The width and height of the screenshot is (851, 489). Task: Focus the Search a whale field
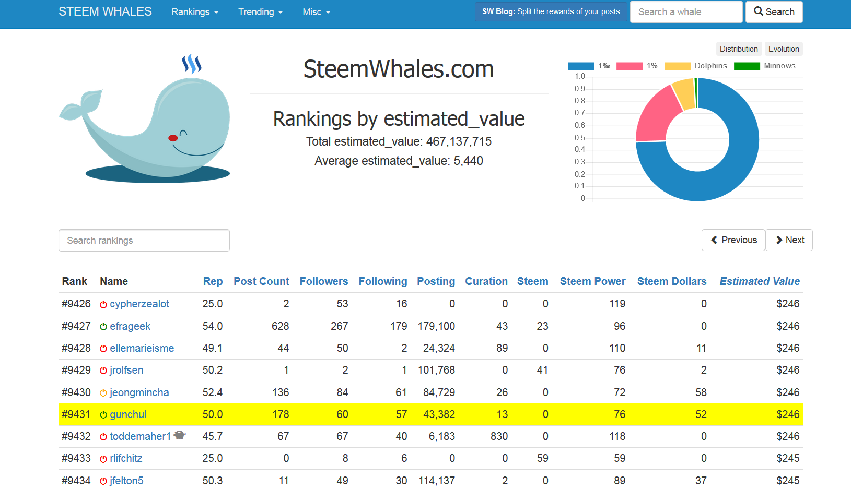click(x=686, y=11)
